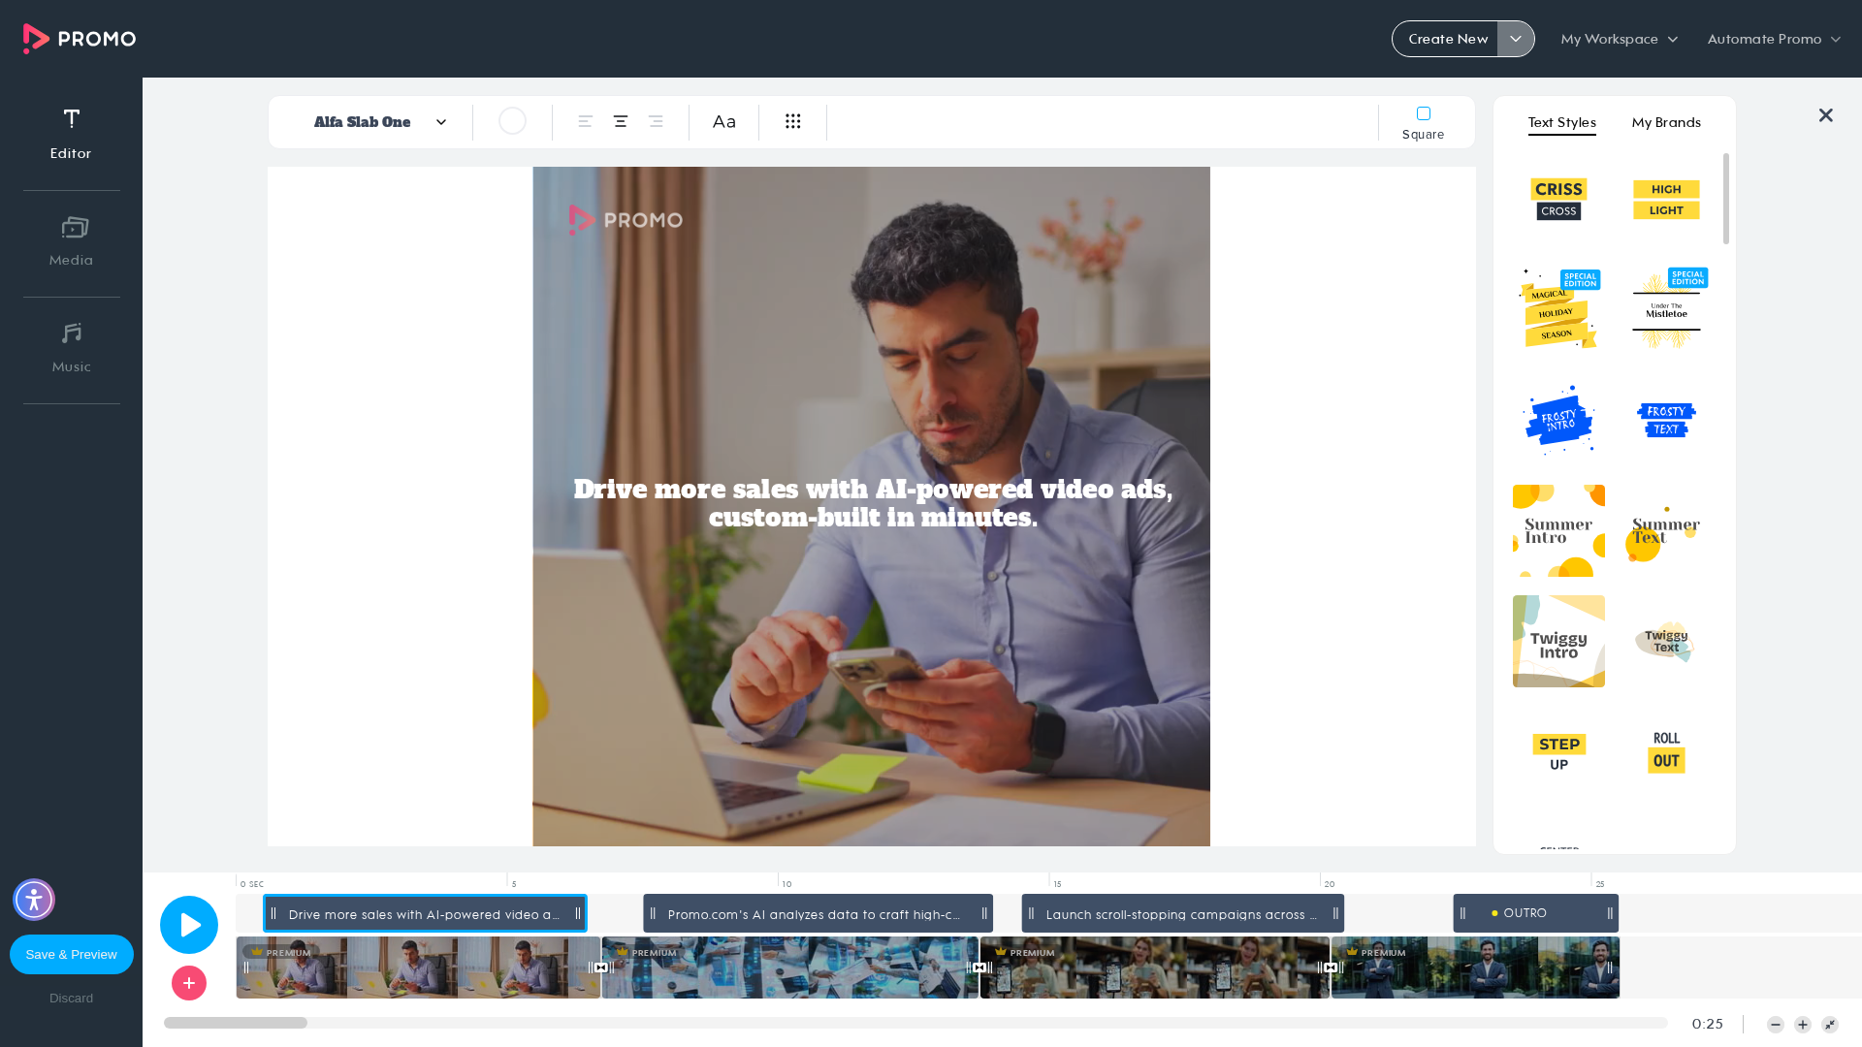This screenshot has height=1047, width=1862.
Task: Click the timeline horizontal scrollbar thumb
Action: click(x=236, y=1023)
